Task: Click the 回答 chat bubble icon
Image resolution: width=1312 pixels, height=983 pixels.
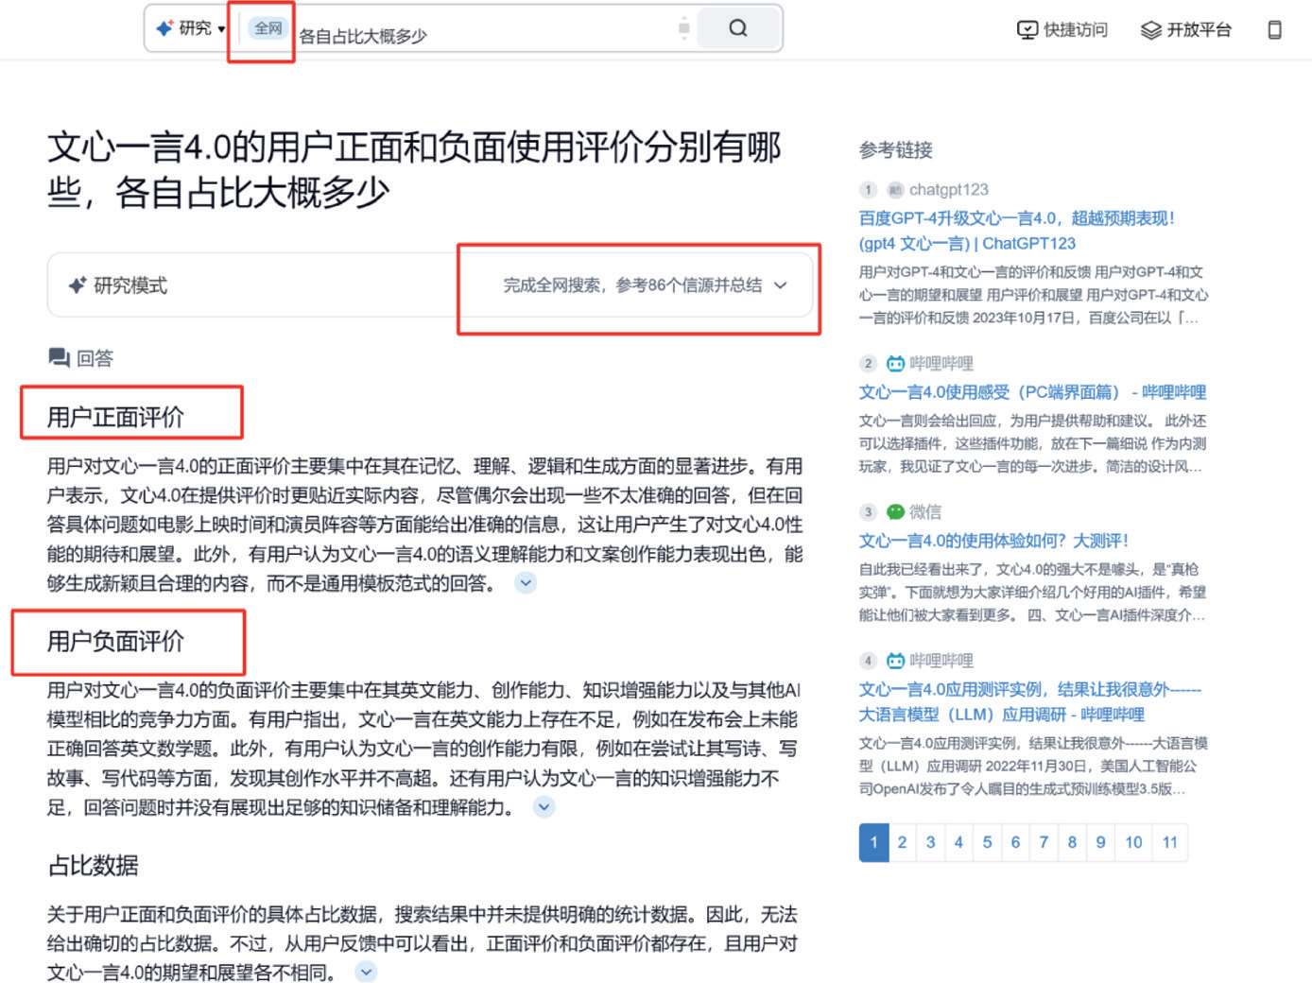Action: (x=59, y=358)
